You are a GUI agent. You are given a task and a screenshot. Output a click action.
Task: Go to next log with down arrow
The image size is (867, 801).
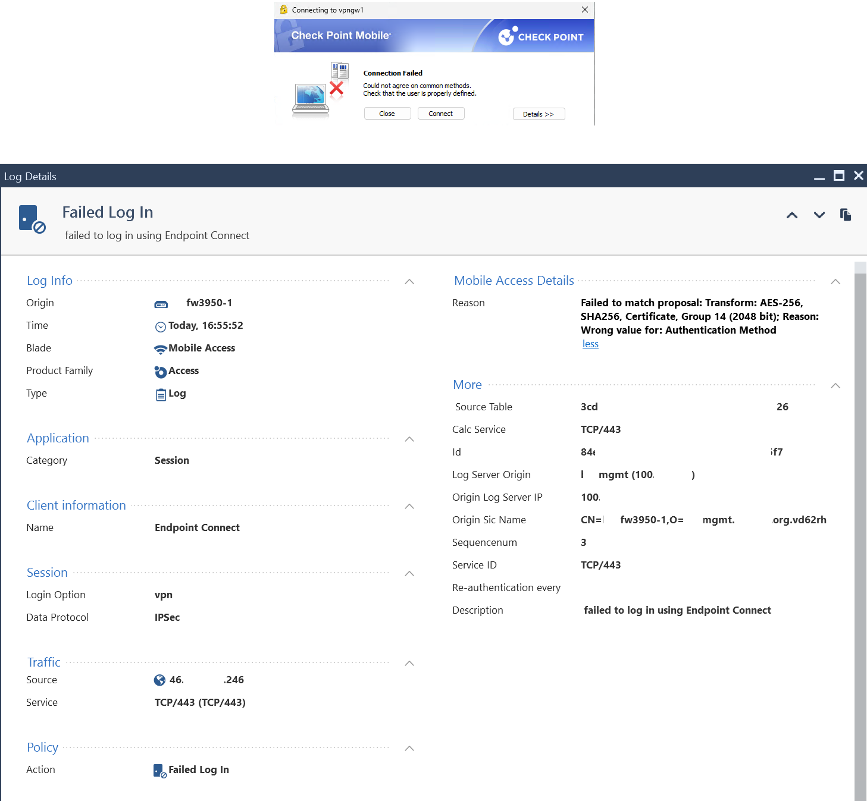(819, 215)
